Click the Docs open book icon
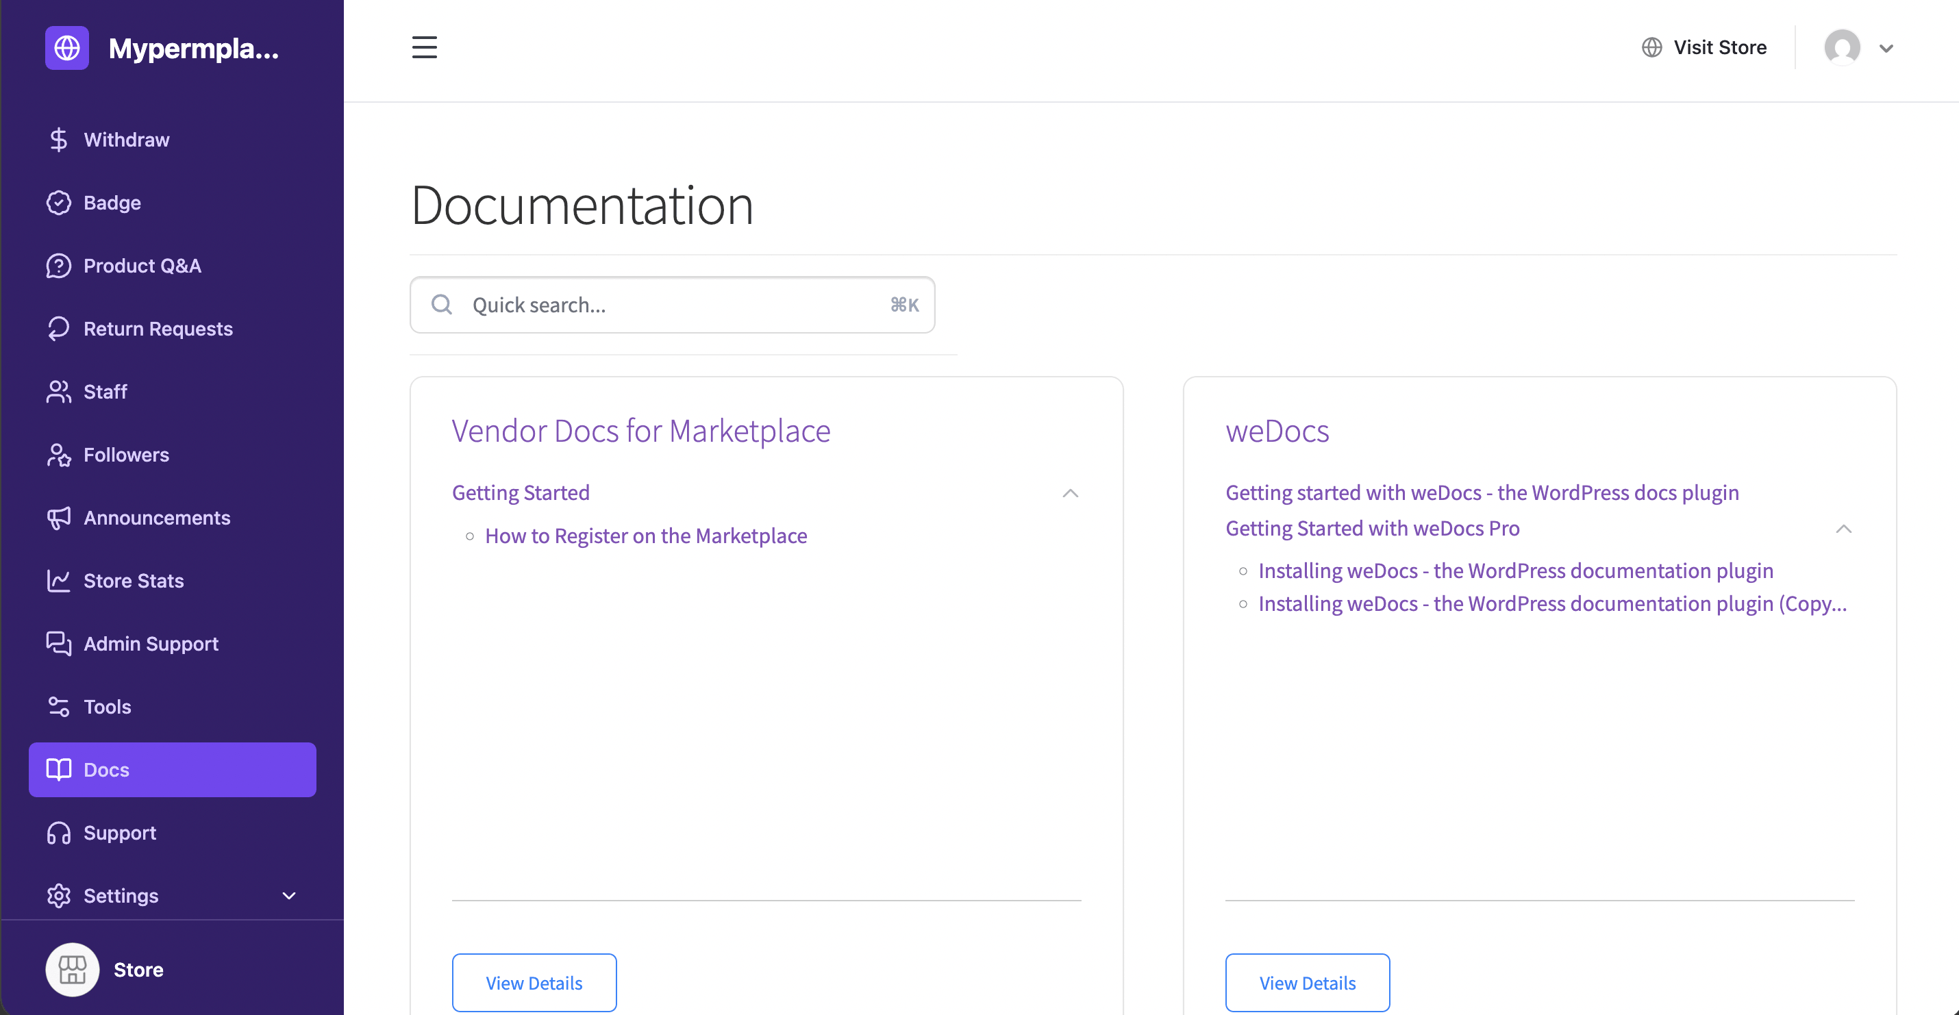1959x1015 pixels. pos(58,769)
